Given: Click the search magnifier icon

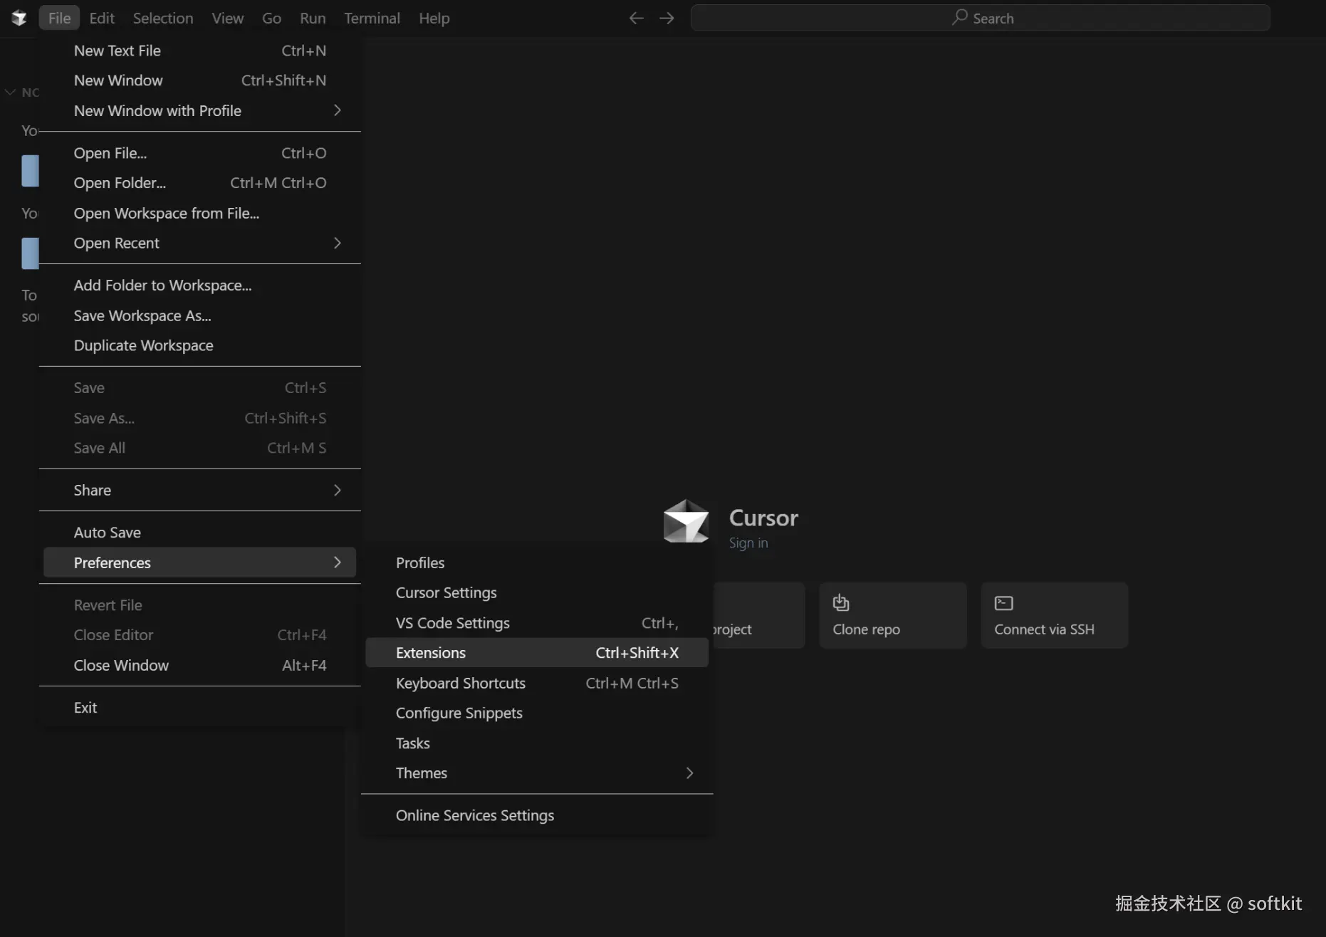Looking at the screenshot, I should pyautogui.click(x=959, y=17).
